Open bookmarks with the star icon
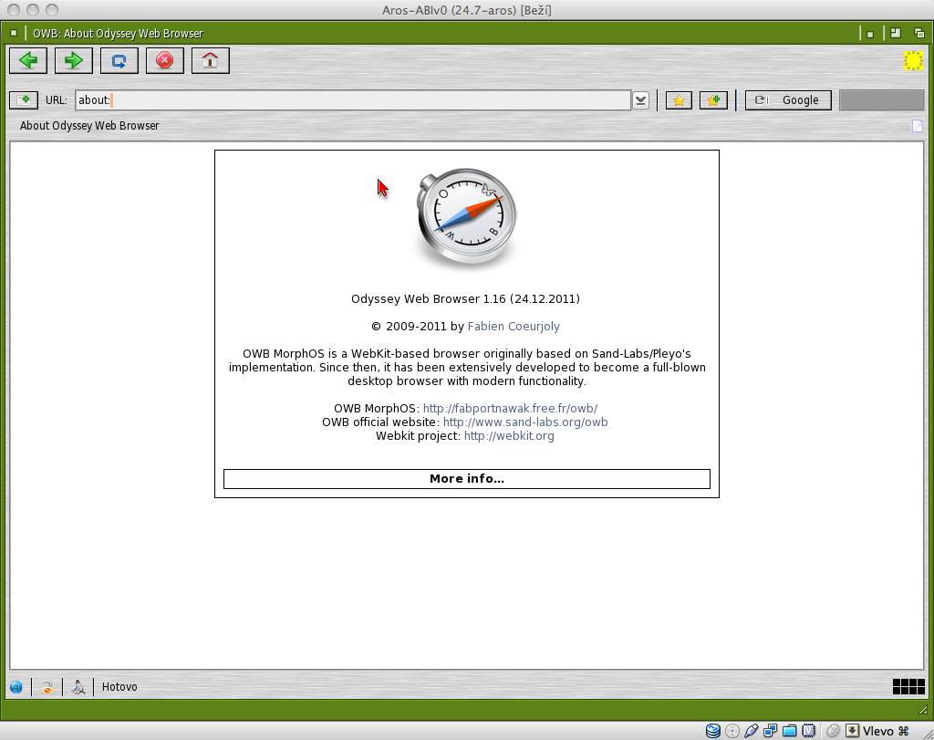 [x=679, y=100]
